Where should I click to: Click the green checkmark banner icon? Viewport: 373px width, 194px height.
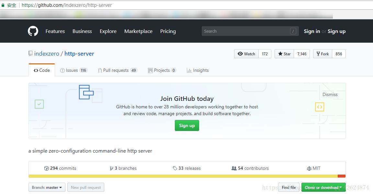(x=39, y=104)
